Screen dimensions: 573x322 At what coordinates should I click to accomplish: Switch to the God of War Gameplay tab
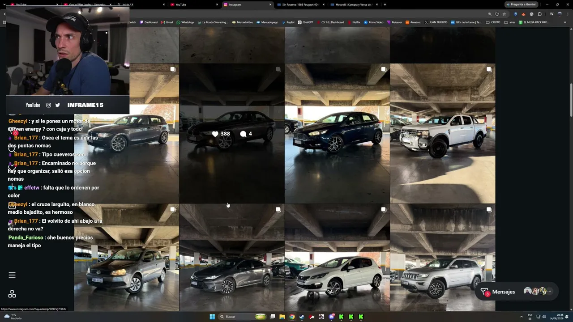click(x=86, y=4)
